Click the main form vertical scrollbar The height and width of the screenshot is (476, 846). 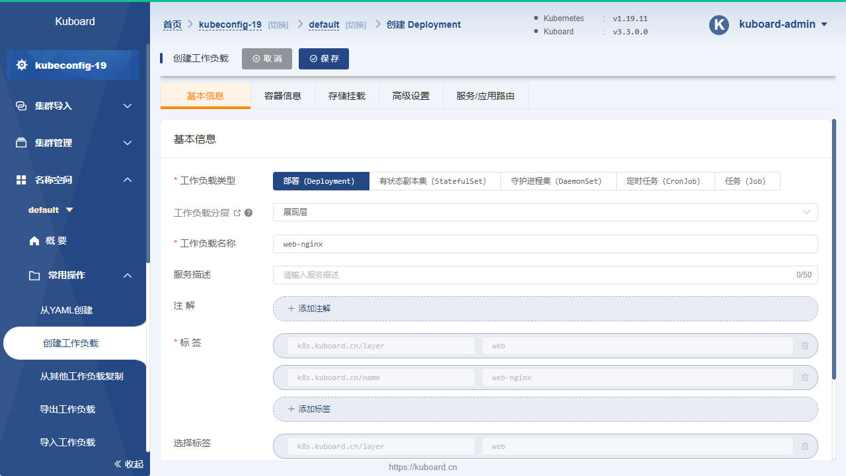click(834, 250)
